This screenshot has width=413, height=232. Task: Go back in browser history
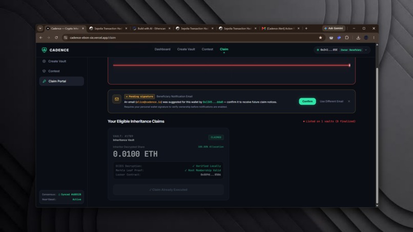click(x=41, y=38)
